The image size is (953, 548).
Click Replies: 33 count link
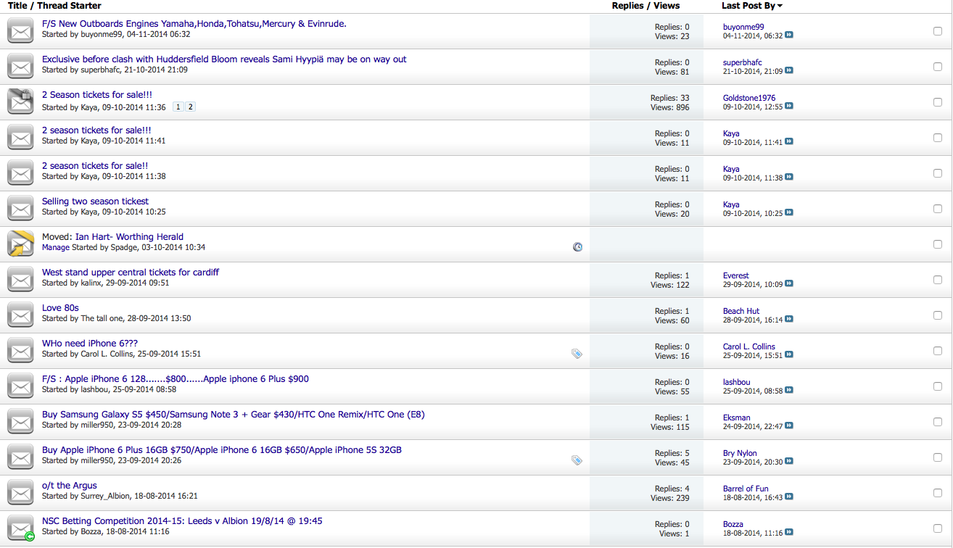click(670, 98)
